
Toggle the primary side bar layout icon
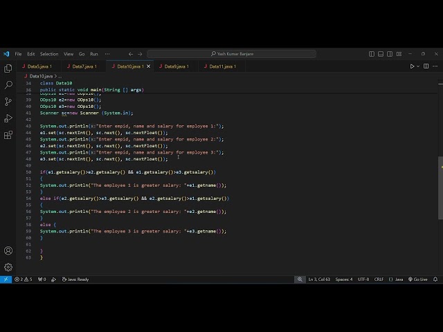click(372, 54)
